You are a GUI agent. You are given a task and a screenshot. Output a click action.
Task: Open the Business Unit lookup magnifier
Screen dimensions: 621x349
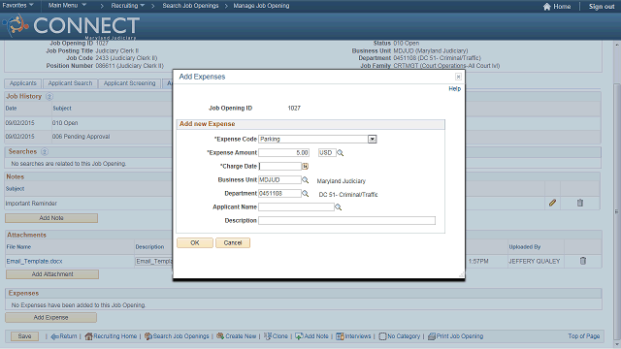pos(305,179)
